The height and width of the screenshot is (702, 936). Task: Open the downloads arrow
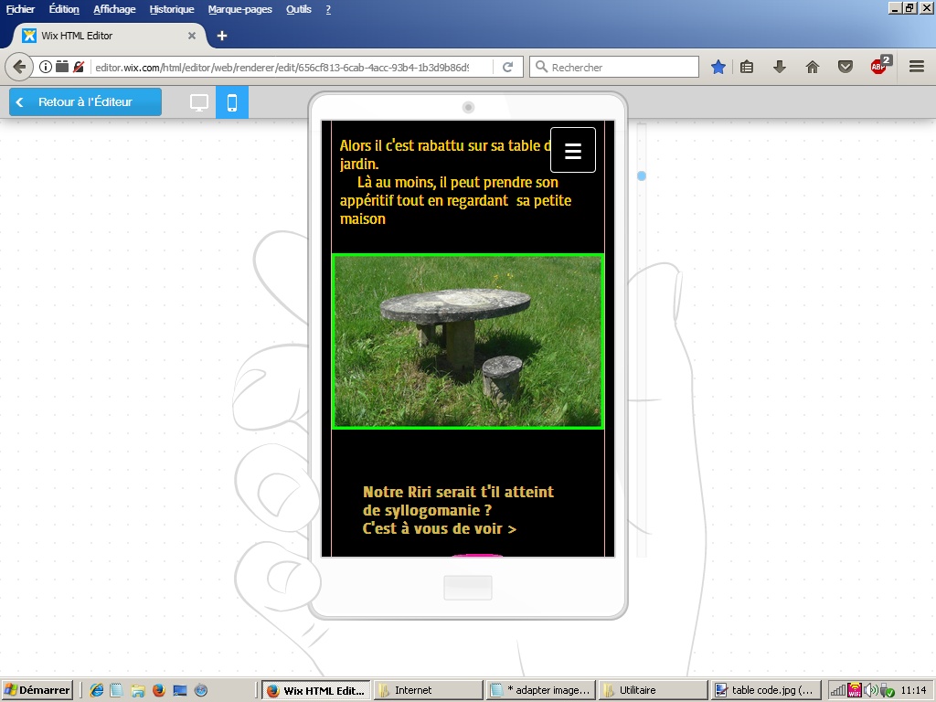click(779, 67)
